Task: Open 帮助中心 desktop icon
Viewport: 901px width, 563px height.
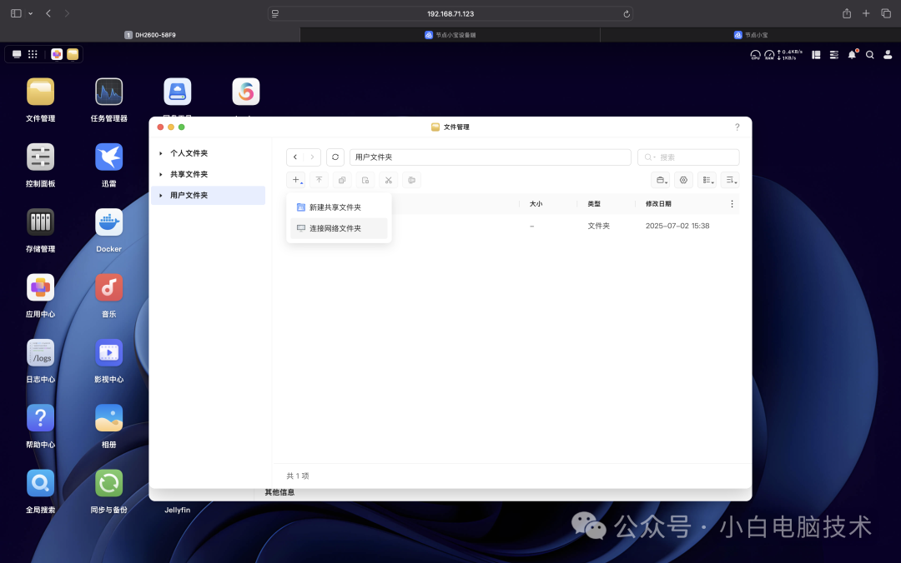Action: click(x=40, y=418)
